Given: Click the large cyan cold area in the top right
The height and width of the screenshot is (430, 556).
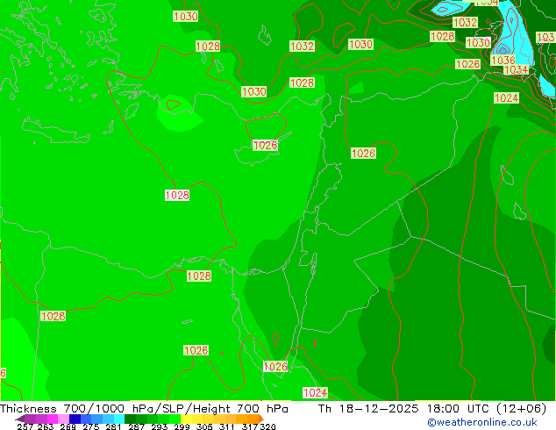Looking at the screenshot, I should pos(516,33).
